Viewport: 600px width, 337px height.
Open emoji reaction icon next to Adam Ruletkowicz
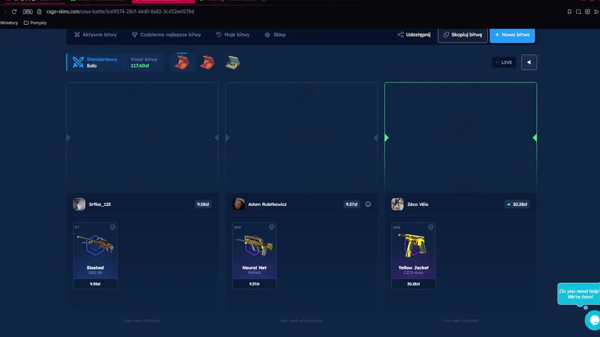368,204
